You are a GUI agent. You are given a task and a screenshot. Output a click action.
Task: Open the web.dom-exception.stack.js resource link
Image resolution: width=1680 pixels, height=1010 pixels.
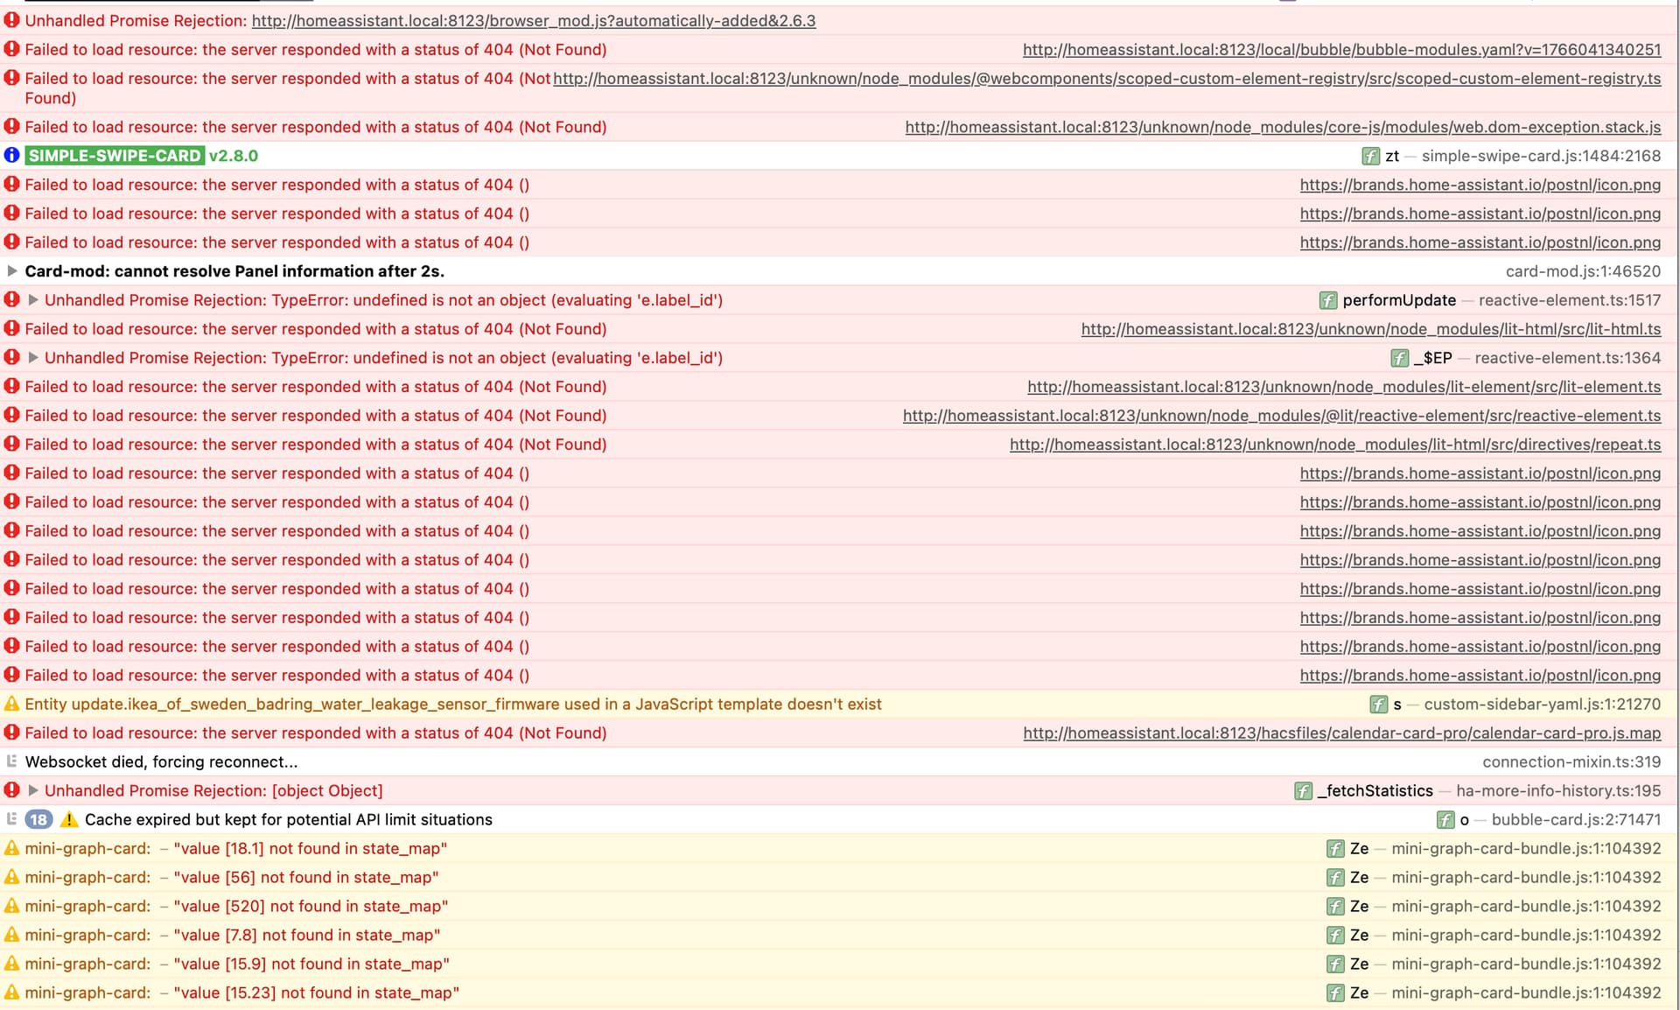pos(1282,127)
